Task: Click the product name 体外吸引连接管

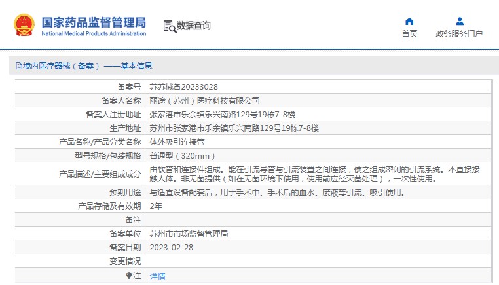Action: 177,142
